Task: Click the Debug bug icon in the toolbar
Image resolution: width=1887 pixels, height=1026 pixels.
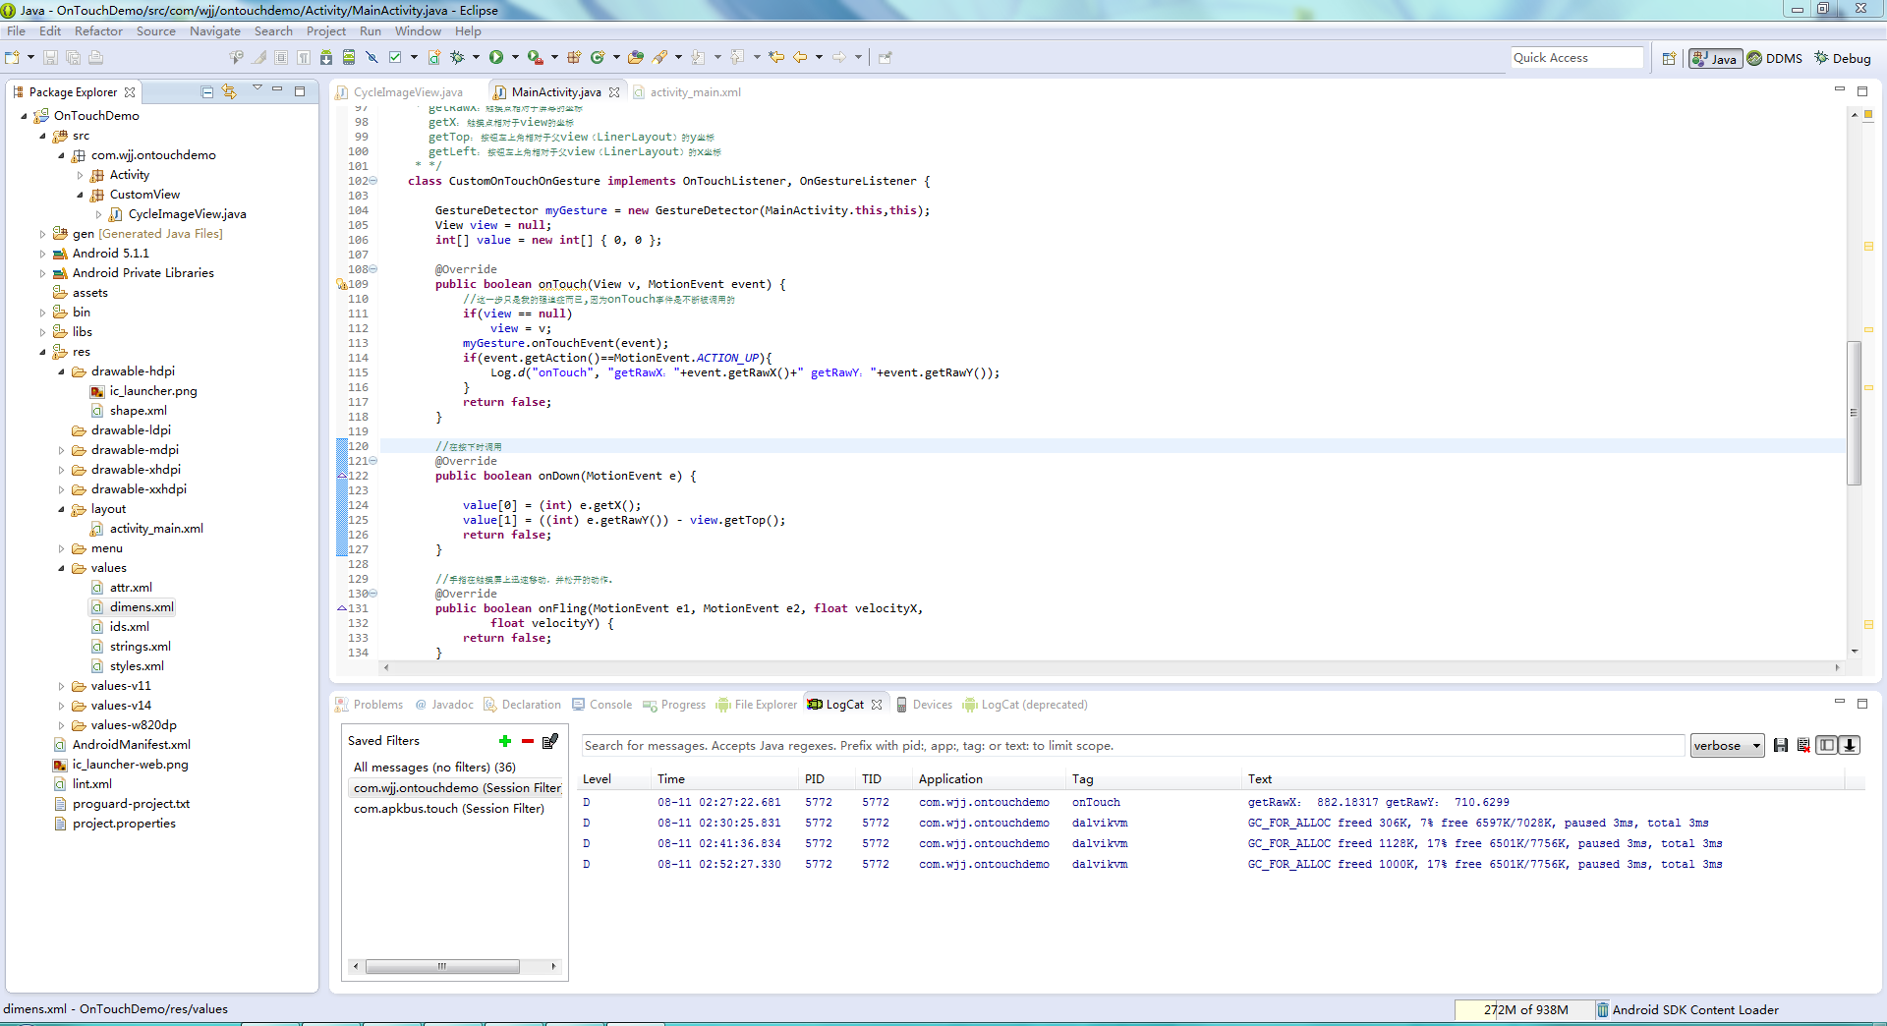Action: point(457,58)
